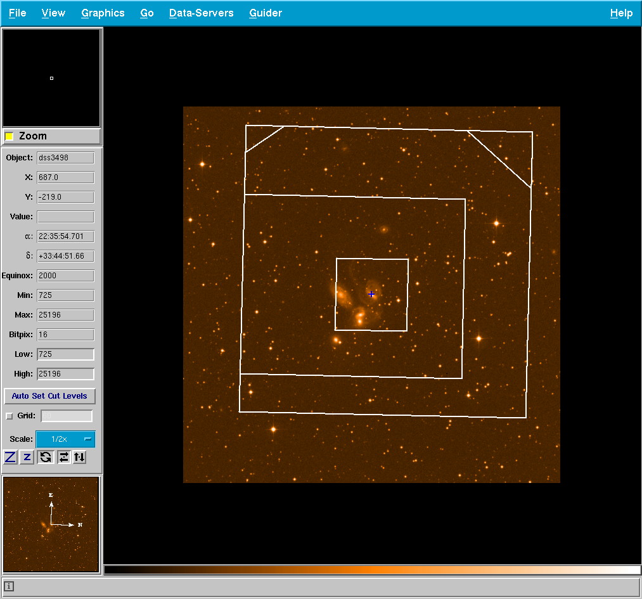The width and height of the screenshot is (642, 599).
Task: Click the Bitpix field 16
Action: pyautogui.click(x=65, y=335)
